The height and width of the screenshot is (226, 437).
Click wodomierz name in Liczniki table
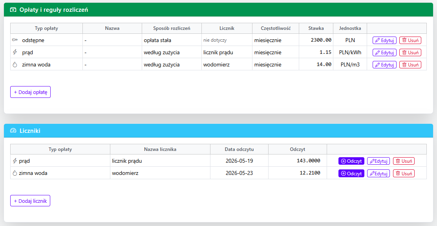(125, 173)
